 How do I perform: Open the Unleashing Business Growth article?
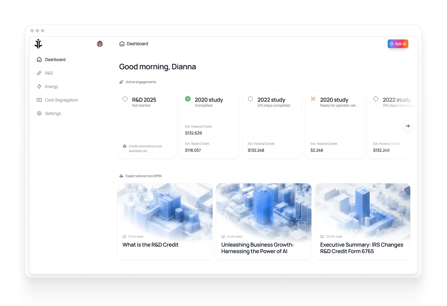(x=264, y=222)
